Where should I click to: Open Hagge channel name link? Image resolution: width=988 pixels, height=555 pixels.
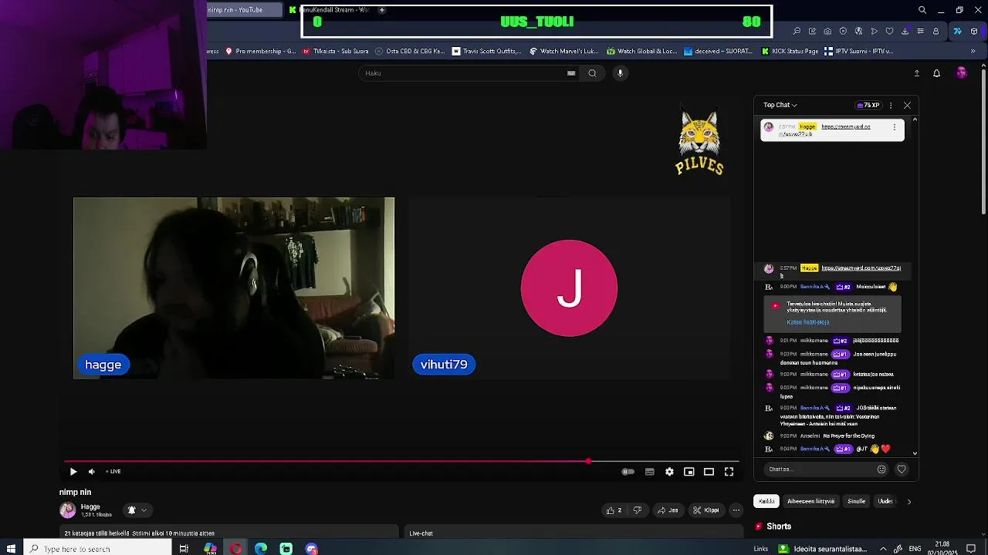[x=90, y=506]
